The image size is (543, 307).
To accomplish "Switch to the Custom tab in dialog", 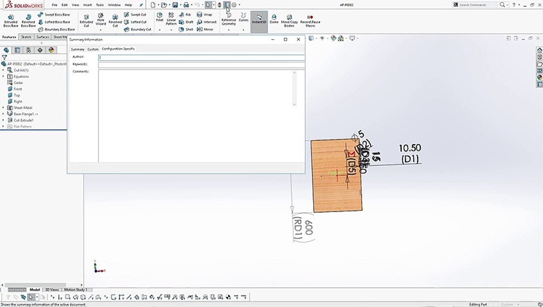I will tap(93, 49).
